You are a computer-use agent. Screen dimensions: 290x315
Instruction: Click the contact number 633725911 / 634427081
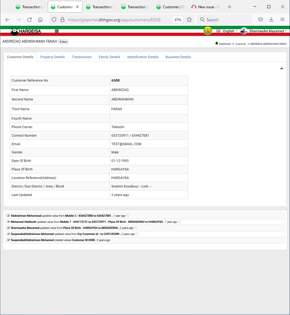pos(130,136)
